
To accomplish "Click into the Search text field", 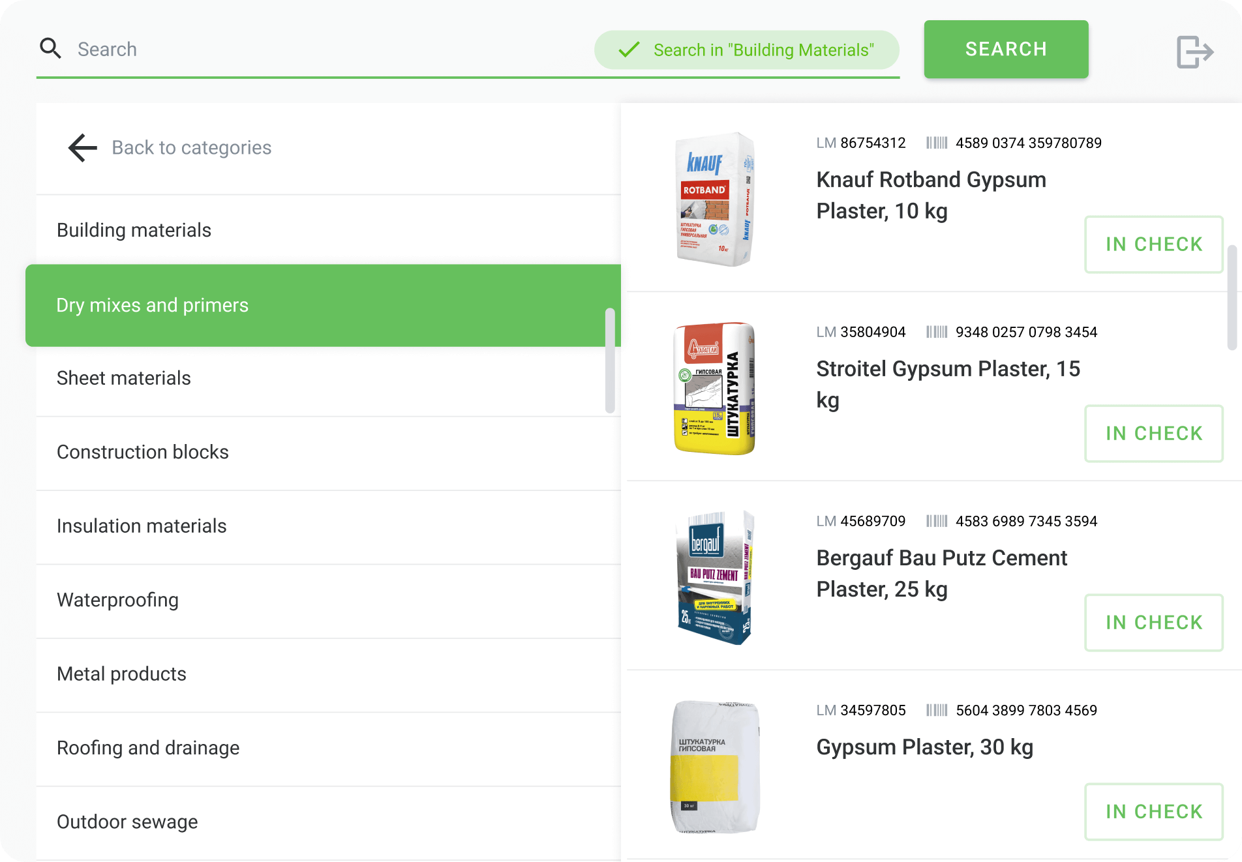I will pos(326,50).
